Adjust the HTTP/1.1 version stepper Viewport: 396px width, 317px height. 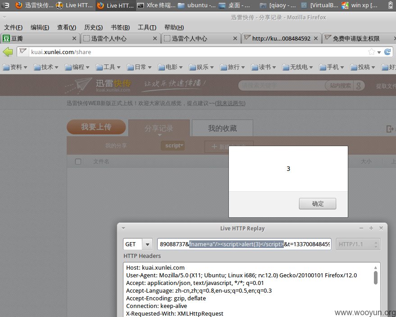(x=376, y=244)
